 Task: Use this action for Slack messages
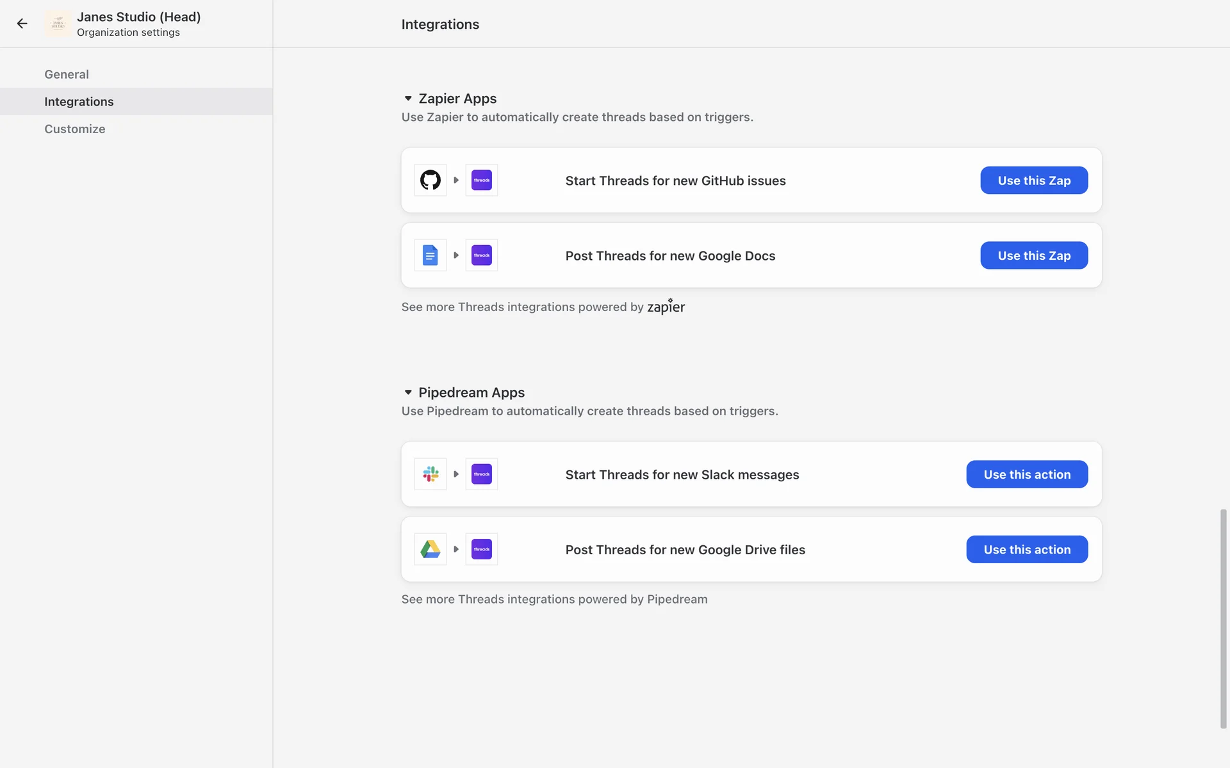click(1026, 474)
